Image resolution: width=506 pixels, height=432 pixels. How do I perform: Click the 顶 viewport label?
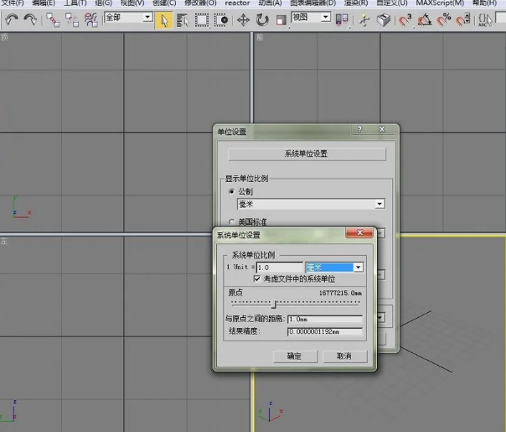pyautogui.click(x=4, y=37)
